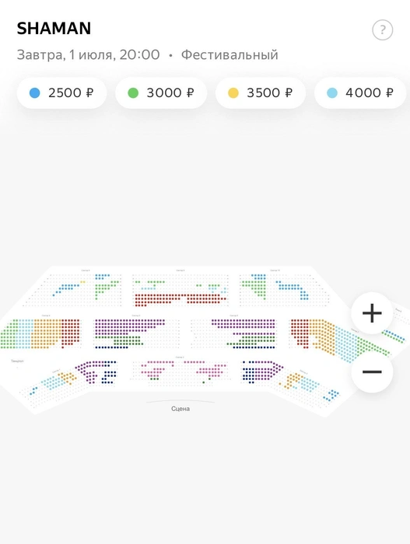Filter seats by the 2500 ₽ price chip

(61, 93)
